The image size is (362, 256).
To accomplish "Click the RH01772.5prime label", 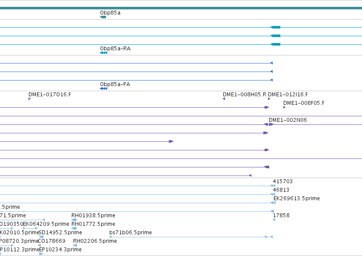I will click(x=93, y=224).
